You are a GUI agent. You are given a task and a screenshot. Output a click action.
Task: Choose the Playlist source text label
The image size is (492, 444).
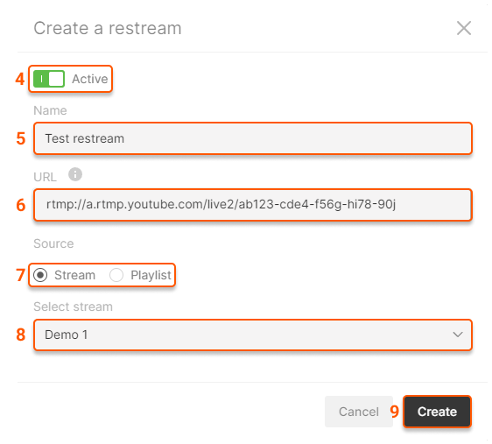[x=151, y=275]
